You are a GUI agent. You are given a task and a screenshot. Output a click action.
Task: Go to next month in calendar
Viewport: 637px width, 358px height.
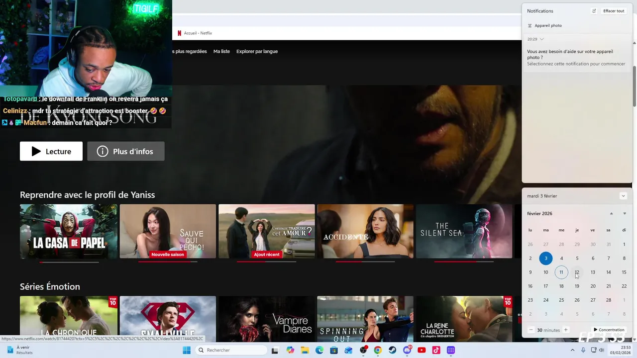625,213
